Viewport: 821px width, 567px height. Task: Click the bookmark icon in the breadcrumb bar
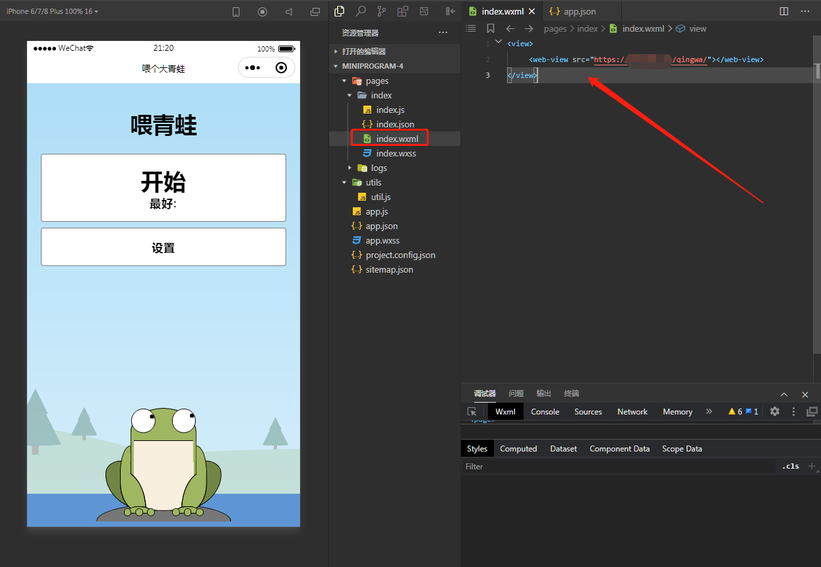[490, 28]
